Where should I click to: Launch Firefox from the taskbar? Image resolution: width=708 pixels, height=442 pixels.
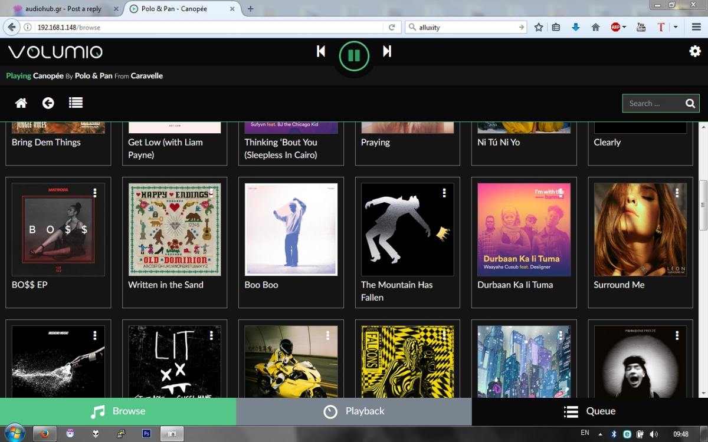pyautogui.click(x=44, y=434)
